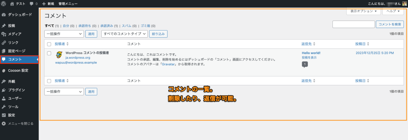
Task: Sort by 返信先 in table footer
Action: [308, 81]
